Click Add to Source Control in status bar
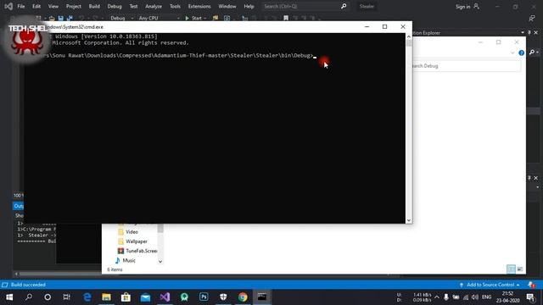543x305 pixels. coord(490,285)
